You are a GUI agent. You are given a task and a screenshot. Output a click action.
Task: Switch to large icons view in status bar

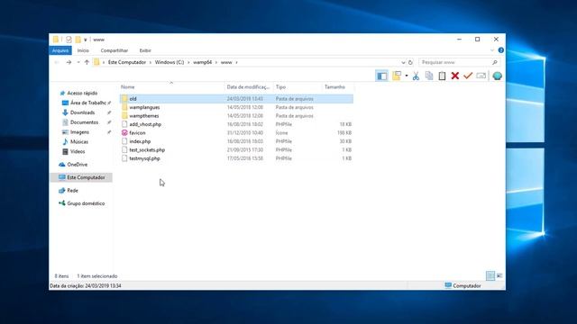[499, 275]
